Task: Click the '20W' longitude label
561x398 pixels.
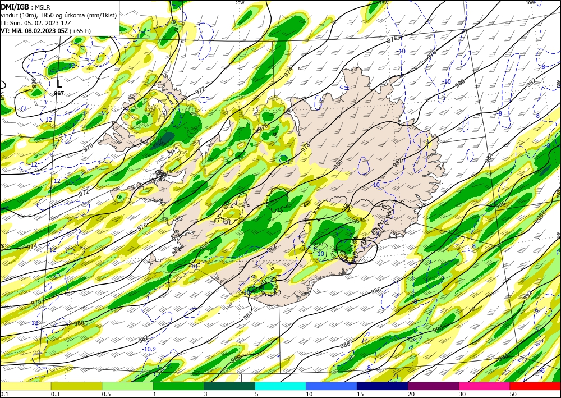Action: pos(240,3)
